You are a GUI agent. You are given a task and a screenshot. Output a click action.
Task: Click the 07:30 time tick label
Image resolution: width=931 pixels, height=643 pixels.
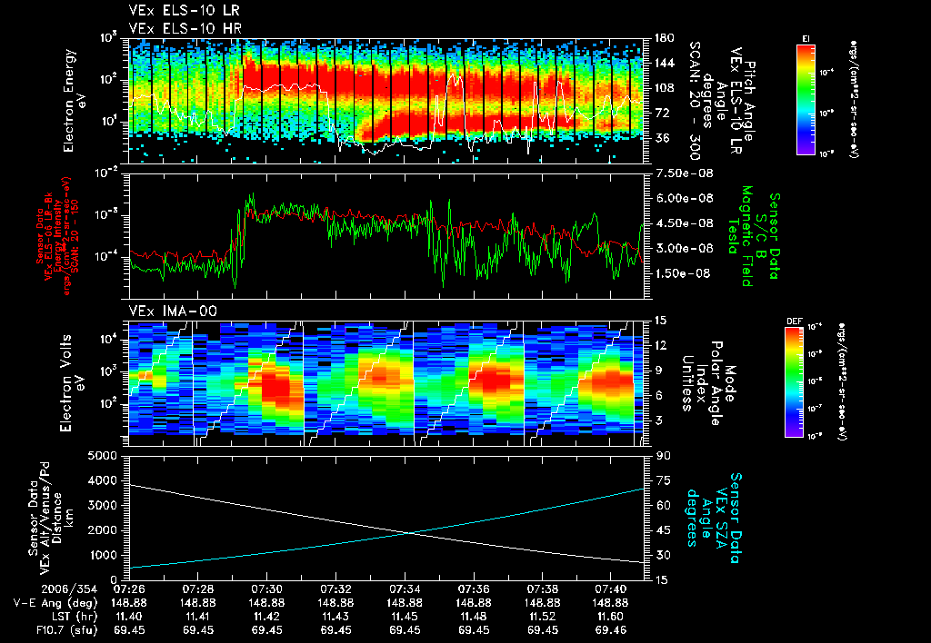coord(266,590)
